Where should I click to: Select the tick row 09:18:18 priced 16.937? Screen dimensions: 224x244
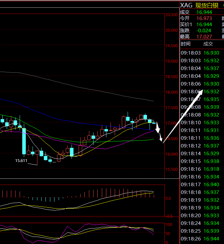200,192
